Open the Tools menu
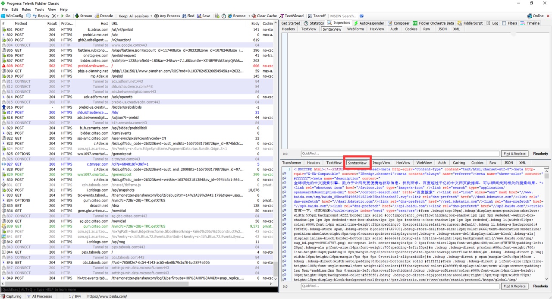552x299 pixels. [x=39, y=9]
